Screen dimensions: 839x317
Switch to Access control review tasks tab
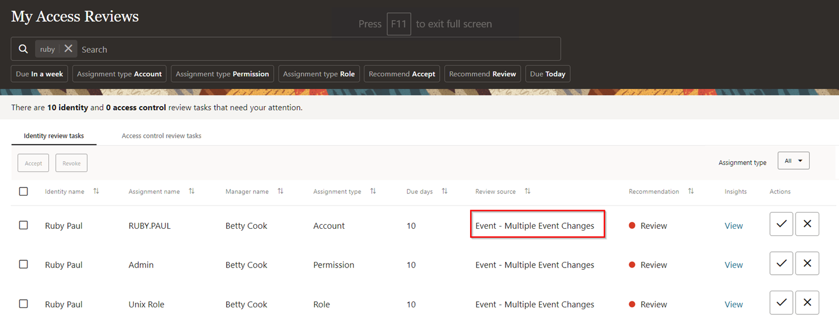coord(161,136)
